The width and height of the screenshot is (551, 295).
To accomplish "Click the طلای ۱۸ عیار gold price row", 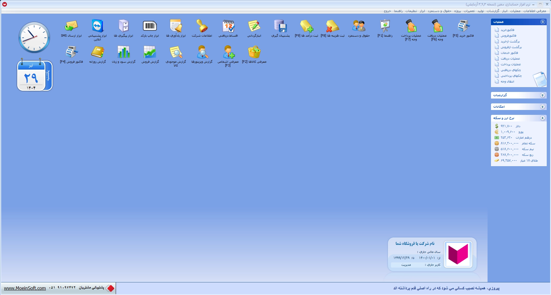I will click(x=516, y=160).
